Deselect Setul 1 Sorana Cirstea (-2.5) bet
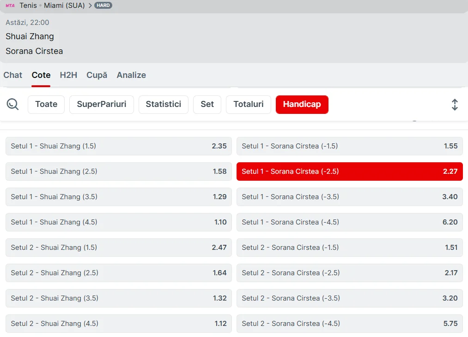 [349, 171]
